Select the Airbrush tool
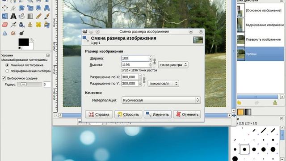The height and width of the screenshot is (161, 286). 13,25
